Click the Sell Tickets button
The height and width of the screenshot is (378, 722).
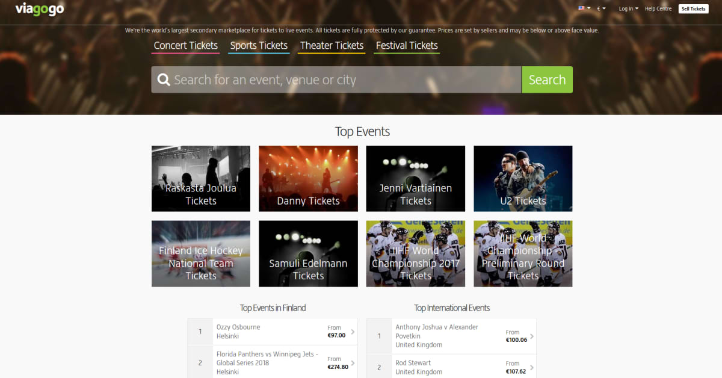(x=694, y=8)
